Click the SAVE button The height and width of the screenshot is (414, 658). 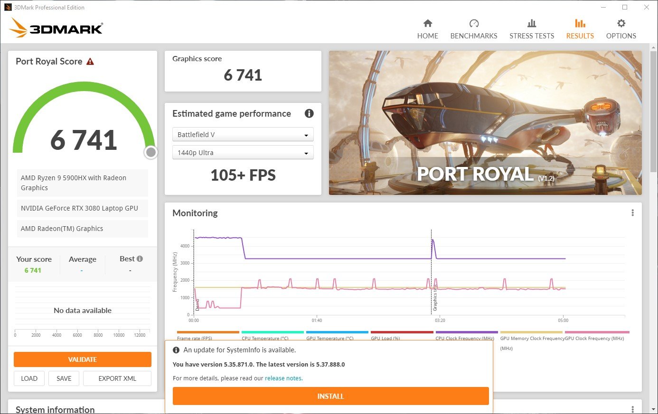coord(64,378)
